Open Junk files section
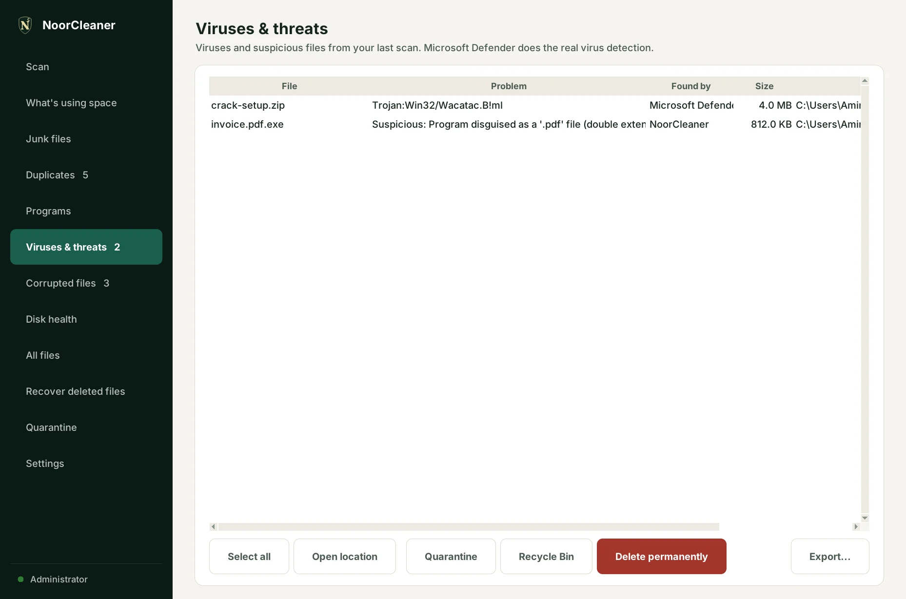This screenshot has height=599, width=906. 86,139
